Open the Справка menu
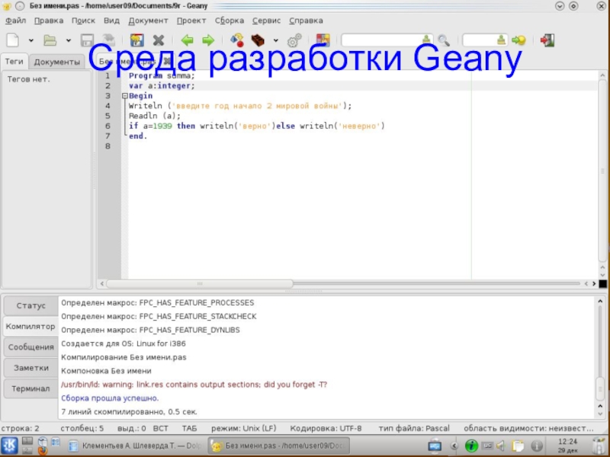This screenshot has width=610, height=457. tap(306, 21)
